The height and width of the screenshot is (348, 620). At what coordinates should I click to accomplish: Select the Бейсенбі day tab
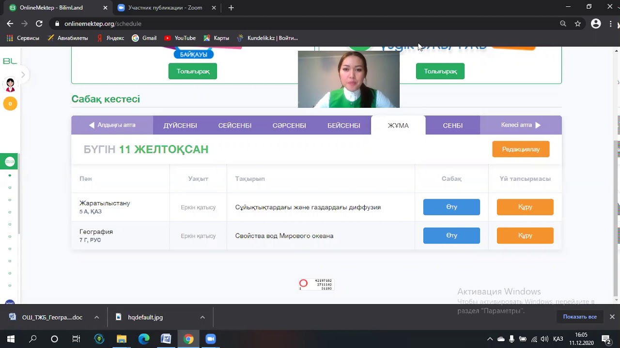point(344,125)
